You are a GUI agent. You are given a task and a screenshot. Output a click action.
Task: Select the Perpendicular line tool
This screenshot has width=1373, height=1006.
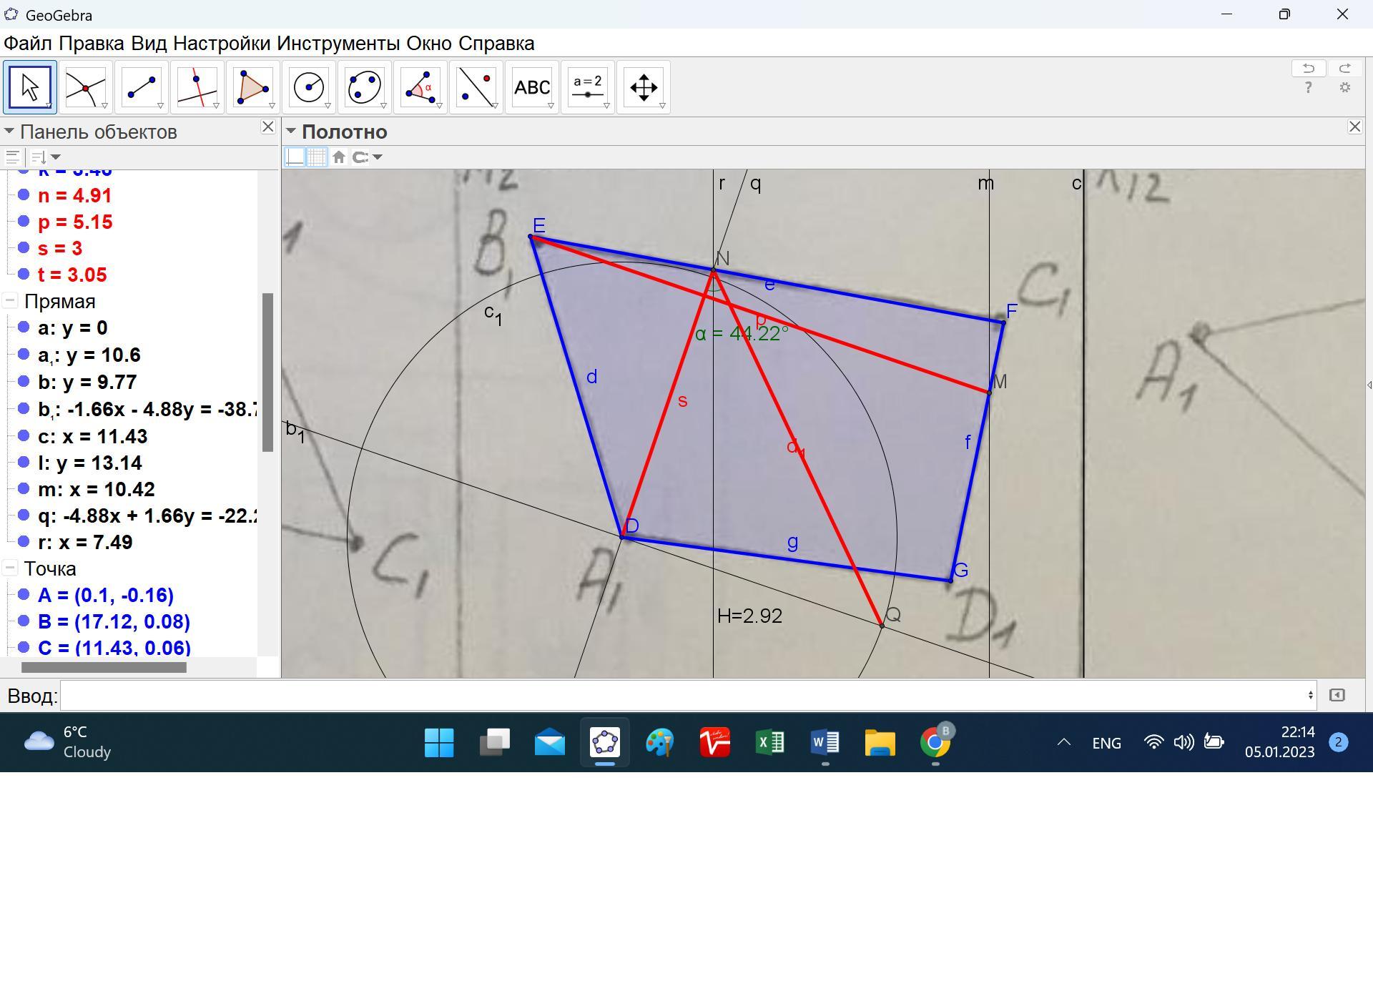point(197,87)
